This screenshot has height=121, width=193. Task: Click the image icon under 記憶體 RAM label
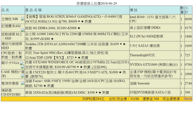pyautogui.click(x=23, y=30)
